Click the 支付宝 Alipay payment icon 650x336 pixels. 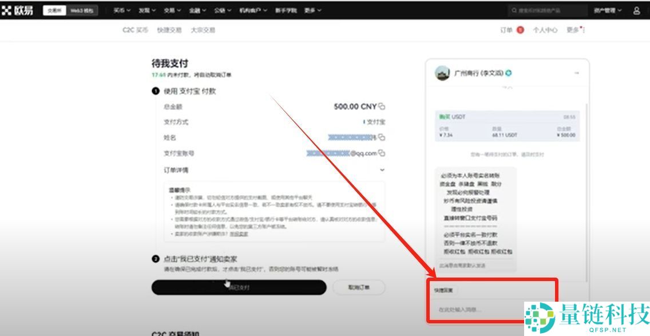pyautogui.click(x=365, y=122)
